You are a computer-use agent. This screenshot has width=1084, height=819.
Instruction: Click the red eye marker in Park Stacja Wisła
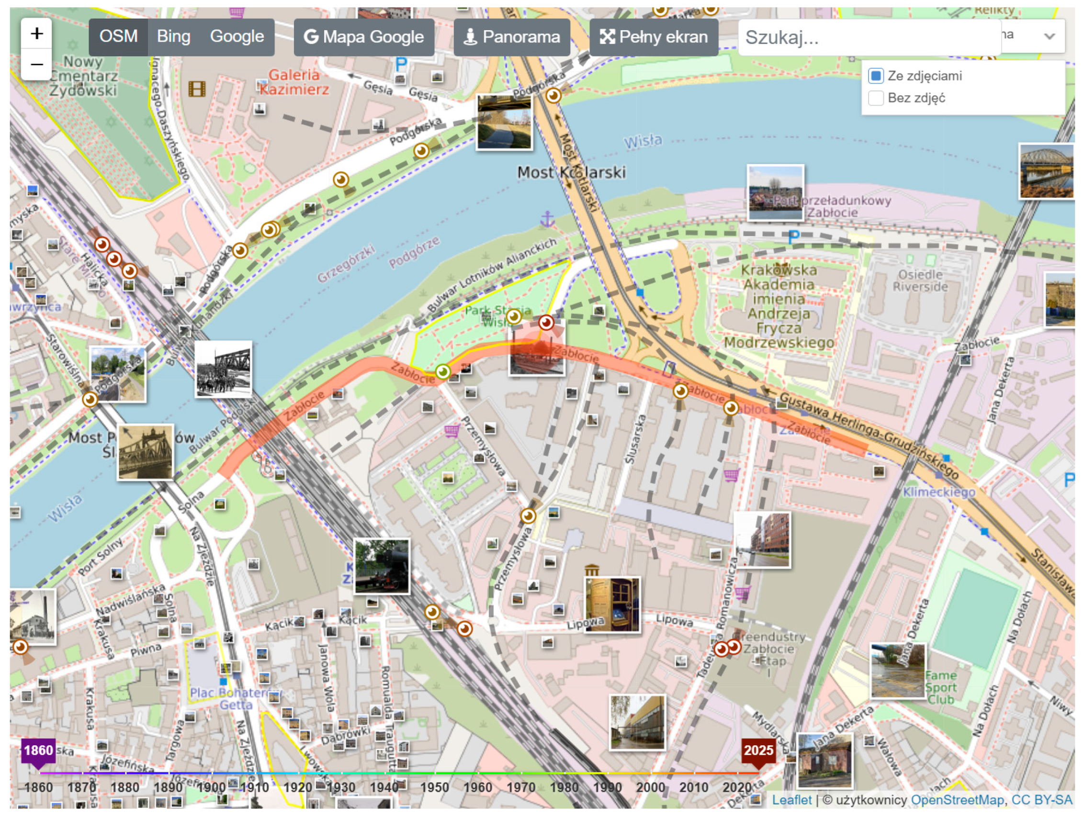point(546,323)
